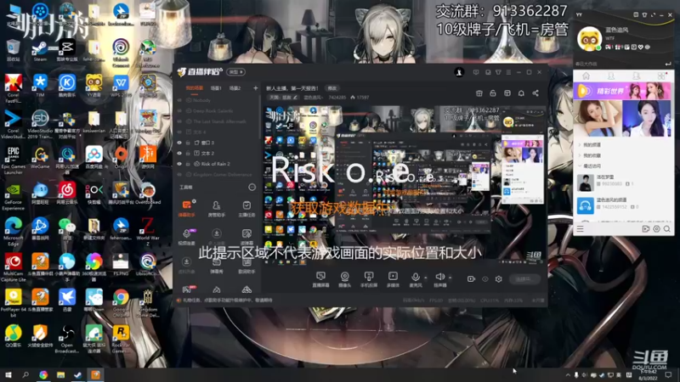Click YY profile avatar picture
This screenshot has width=680, height=382.
tap(589, 38)
